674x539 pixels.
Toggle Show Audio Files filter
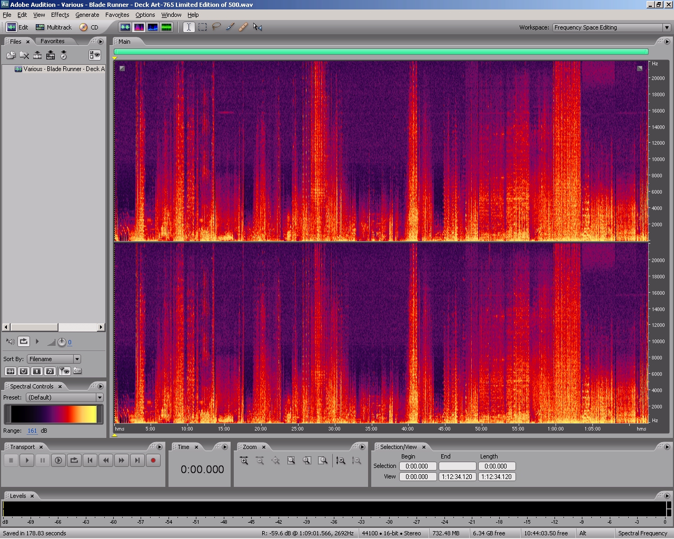10,371
